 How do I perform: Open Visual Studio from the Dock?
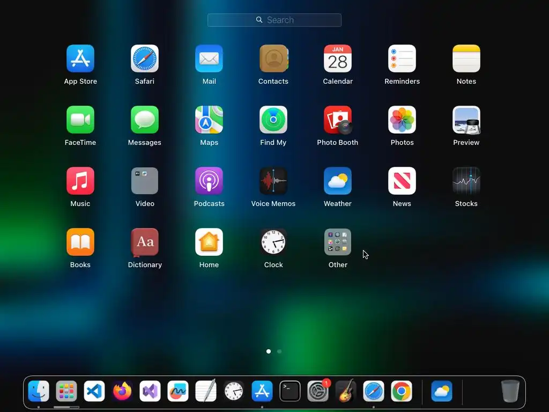[x=150, y=391]
